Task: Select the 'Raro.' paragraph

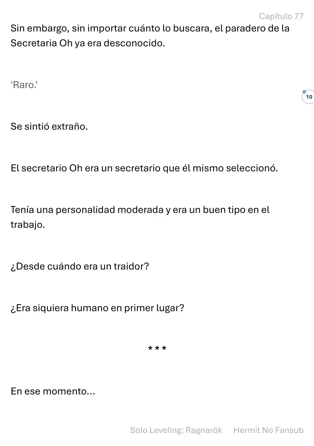Action: (24, 85)
